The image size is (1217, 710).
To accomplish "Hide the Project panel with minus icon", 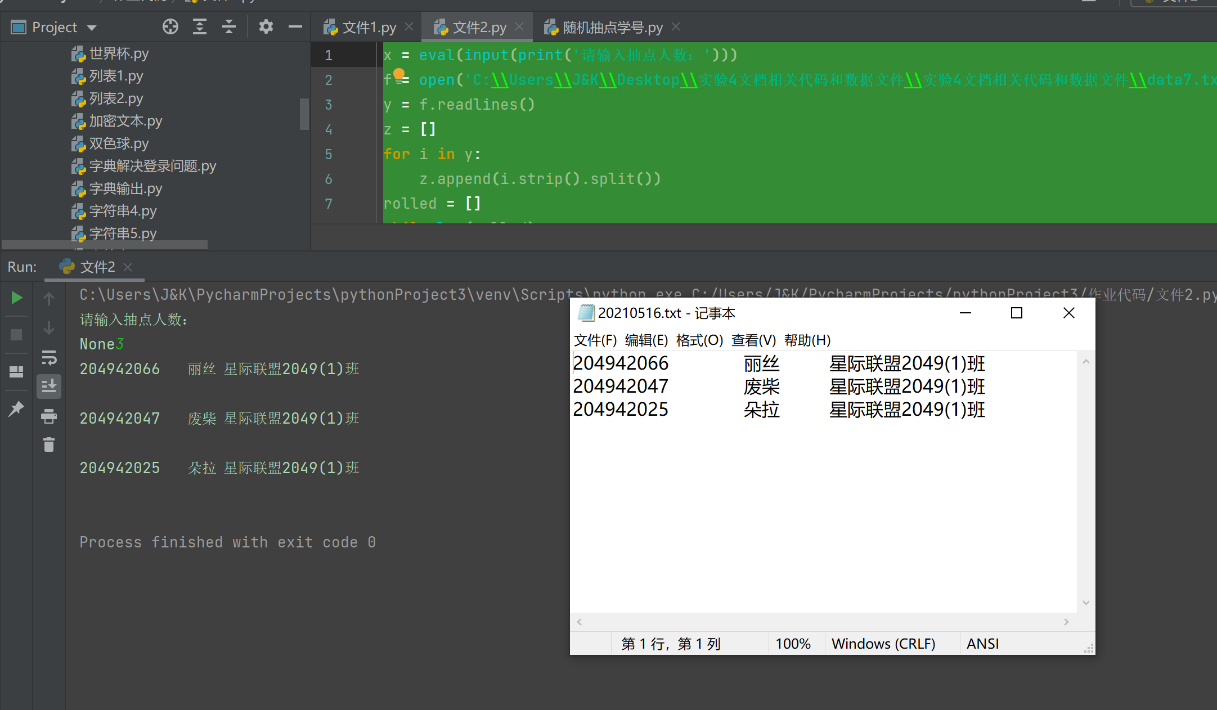I will (x=295, y=26).
